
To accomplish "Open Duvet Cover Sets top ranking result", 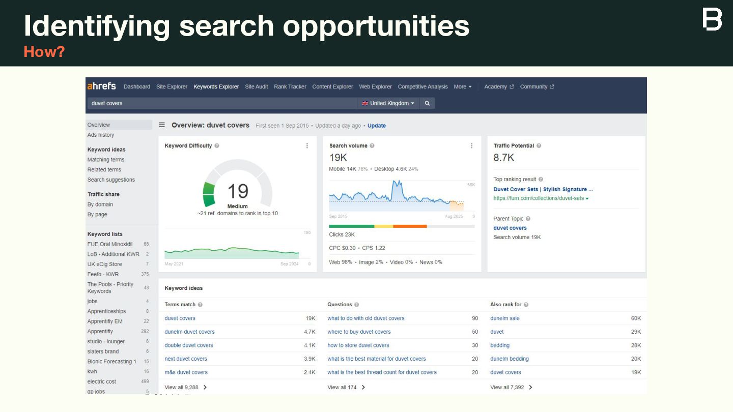I will point(543,190).
